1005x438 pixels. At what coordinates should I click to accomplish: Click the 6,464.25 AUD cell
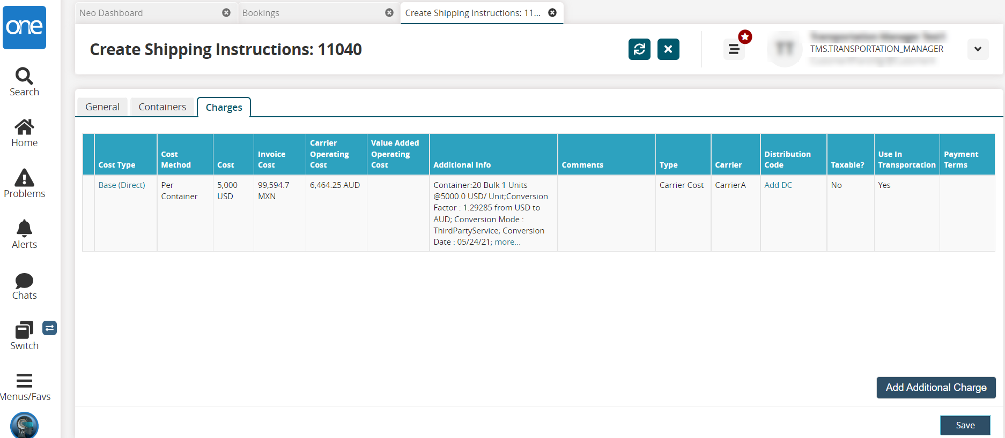coord(336,213)
